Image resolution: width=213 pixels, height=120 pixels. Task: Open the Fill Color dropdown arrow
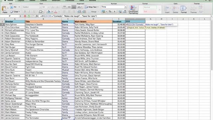pos(52,12)
